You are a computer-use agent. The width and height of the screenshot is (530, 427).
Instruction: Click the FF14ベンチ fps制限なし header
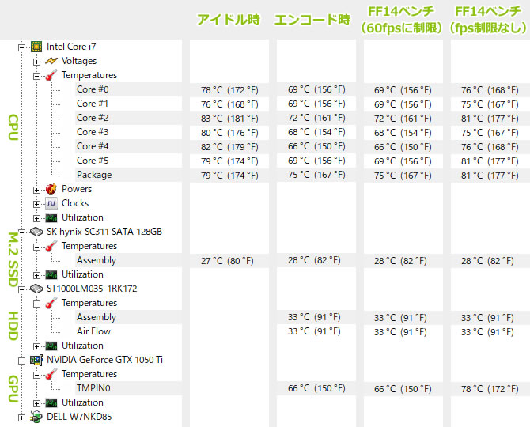pyautogui.click(x=488, y=20)
